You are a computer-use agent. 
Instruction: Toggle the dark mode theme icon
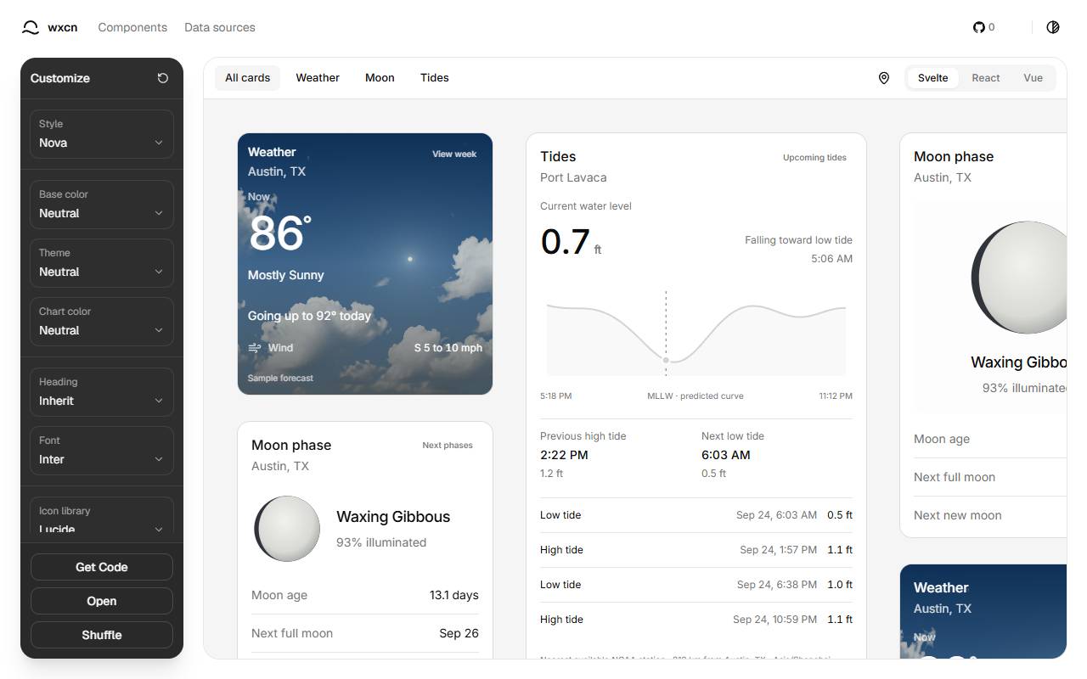(1053, 27)
